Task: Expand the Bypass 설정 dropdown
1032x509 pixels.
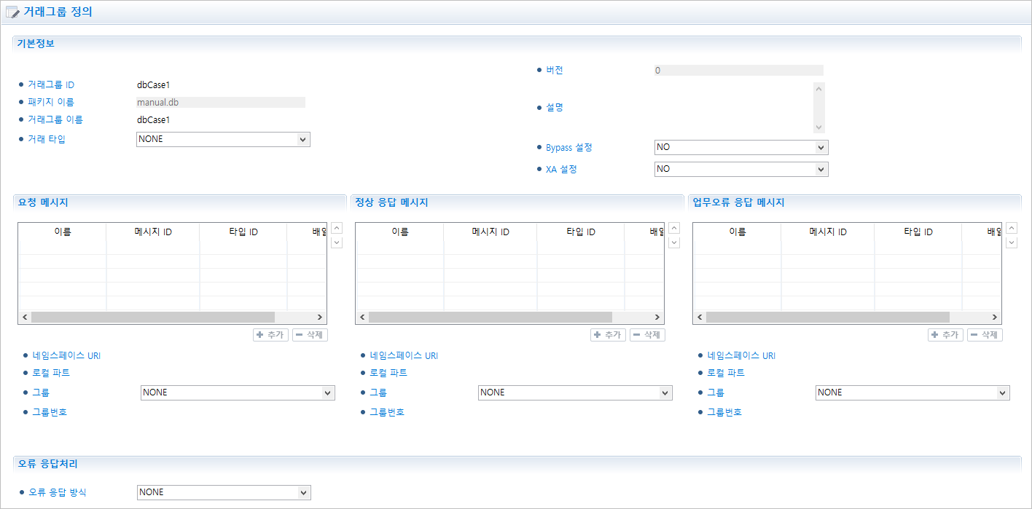Action: 741,148
